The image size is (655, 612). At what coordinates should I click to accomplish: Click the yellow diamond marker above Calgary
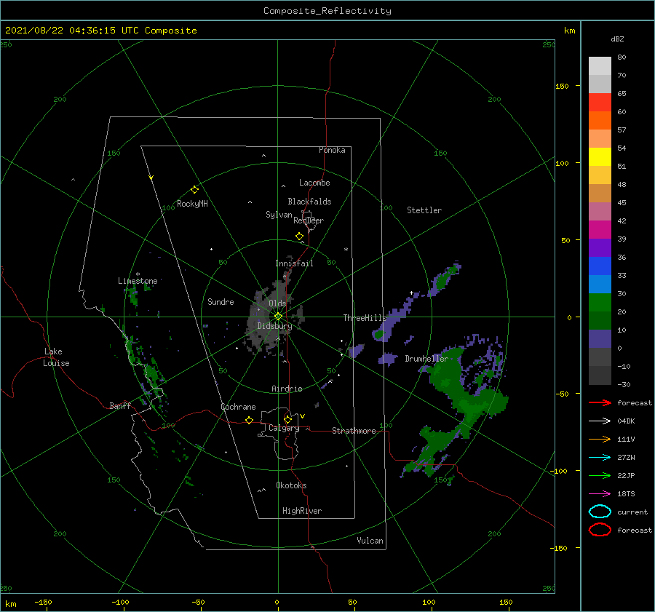point(287,419)
